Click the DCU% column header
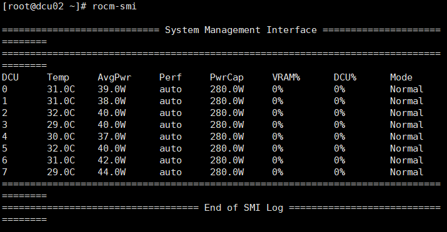 tap(345, 77)
